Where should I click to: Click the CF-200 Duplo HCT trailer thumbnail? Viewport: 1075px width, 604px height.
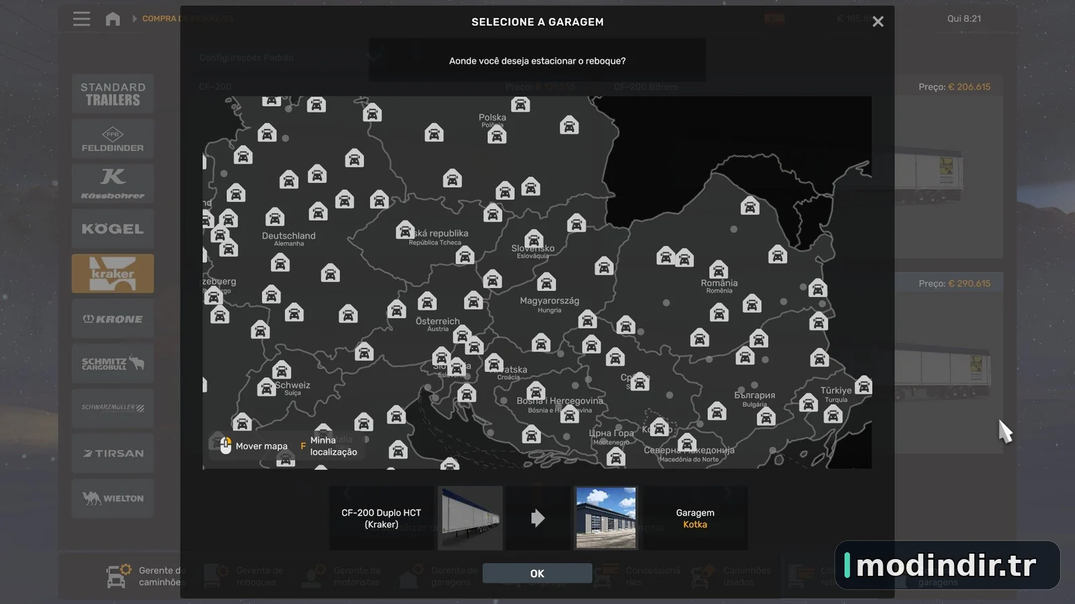[x=470, y=518]
